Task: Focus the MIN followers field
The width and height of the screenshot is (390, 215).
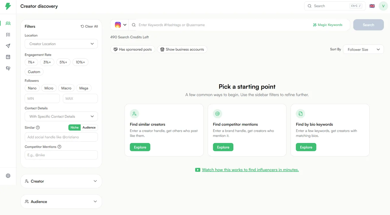Action: click(42, 98)
